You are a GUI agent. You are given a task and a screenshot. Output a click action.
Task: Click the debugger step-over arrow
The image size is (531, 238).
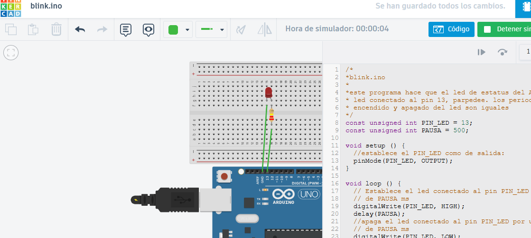tap(502, 52)
